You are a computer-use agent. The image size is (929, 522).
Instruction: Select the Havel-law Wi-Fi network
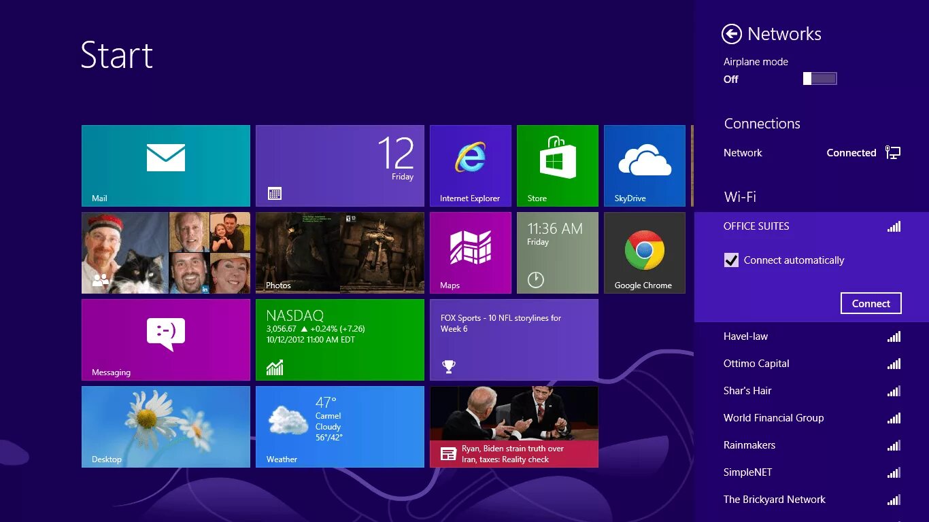click(x=812, y=336)
